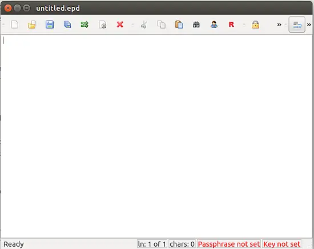
Task: Expand the first toolbar overflow chevron
Action: [x=279, y=25]
